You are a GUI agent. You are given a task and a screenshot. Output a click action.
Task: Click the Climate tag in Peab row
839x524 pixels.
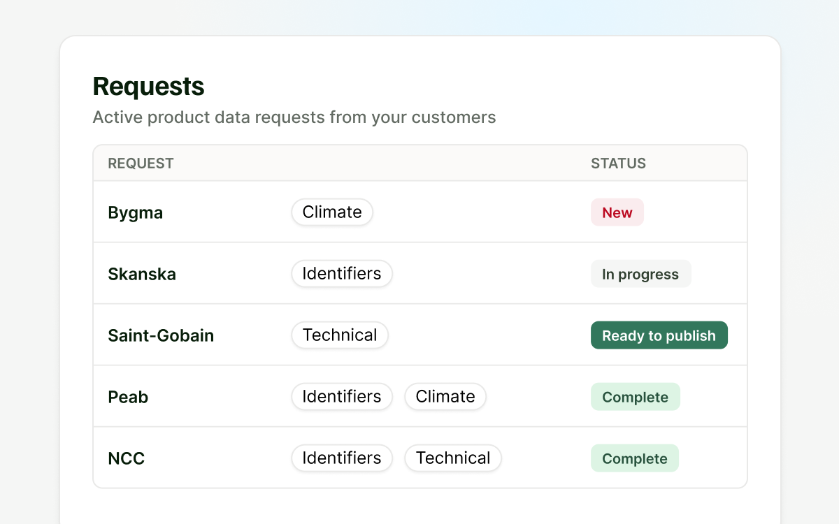tap(445, 396)
